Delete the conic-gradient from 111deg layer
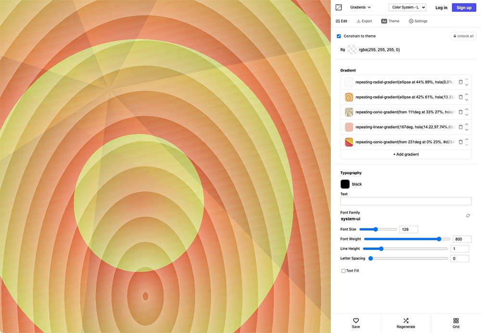Viewport: 481px width, 333px height. point(460,112)
